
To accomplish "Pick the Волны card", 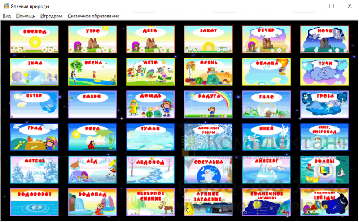I will click(x=324, y=170).
